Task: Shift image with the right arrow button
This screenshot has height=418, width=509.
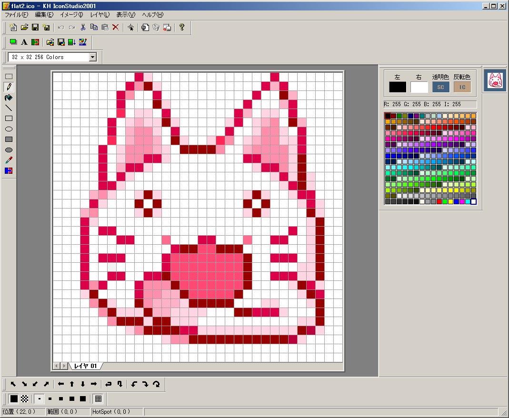Action: click(x=94, y=384)
